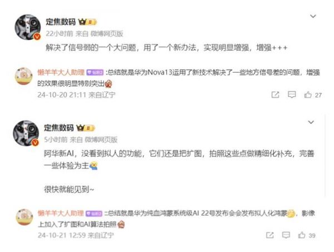Like the comment with 39 likes

302,235
